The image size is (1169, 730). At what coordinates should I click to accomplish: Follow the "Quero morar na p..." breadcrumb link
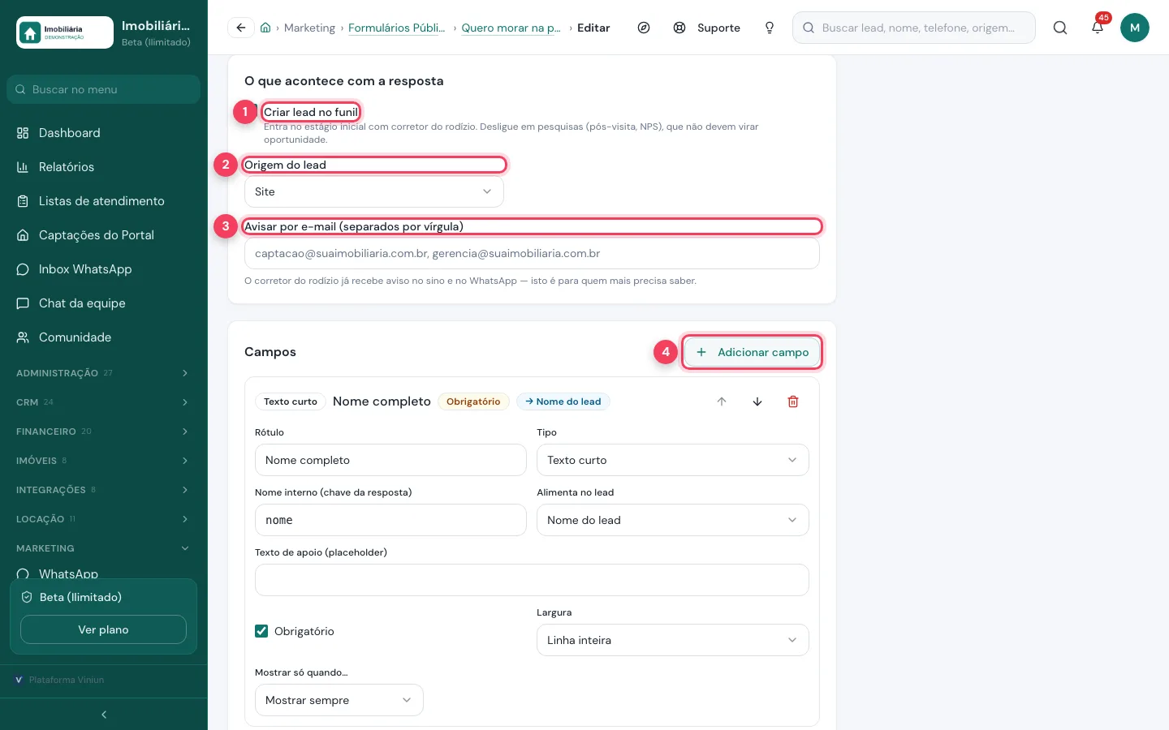pos(511,28)
